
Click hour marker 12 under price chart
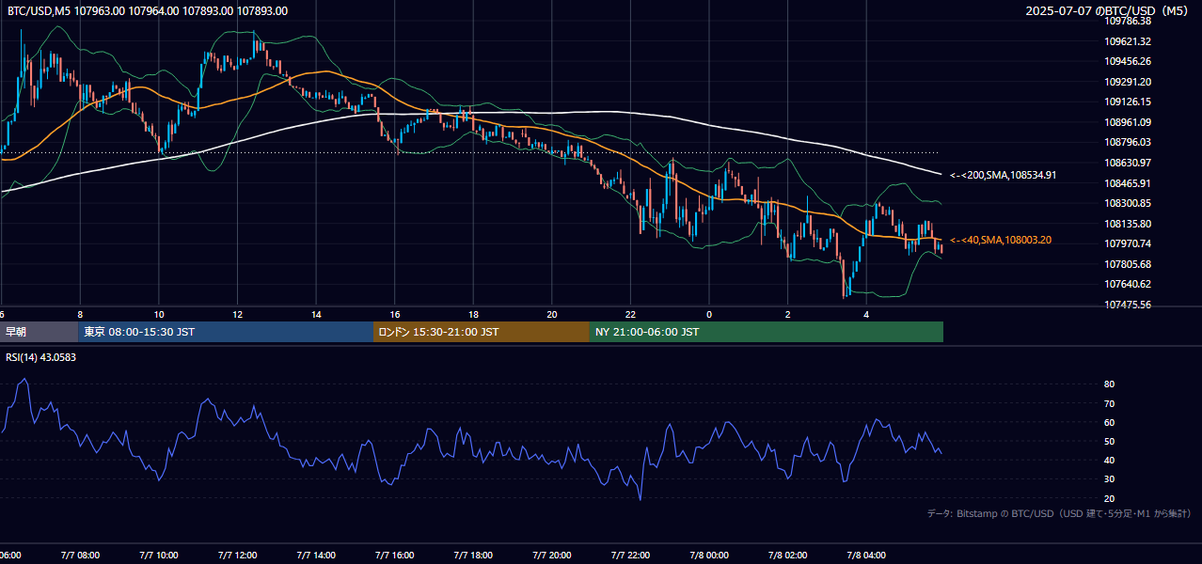pos(238,314)
